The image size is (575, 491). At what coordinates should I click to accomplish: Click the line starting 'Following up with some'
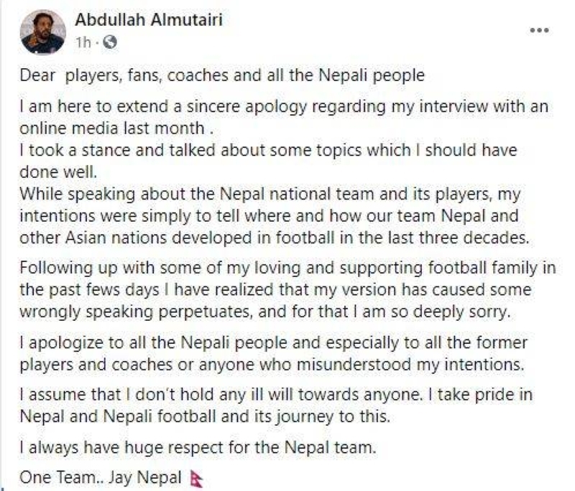[x=288, y=268]
